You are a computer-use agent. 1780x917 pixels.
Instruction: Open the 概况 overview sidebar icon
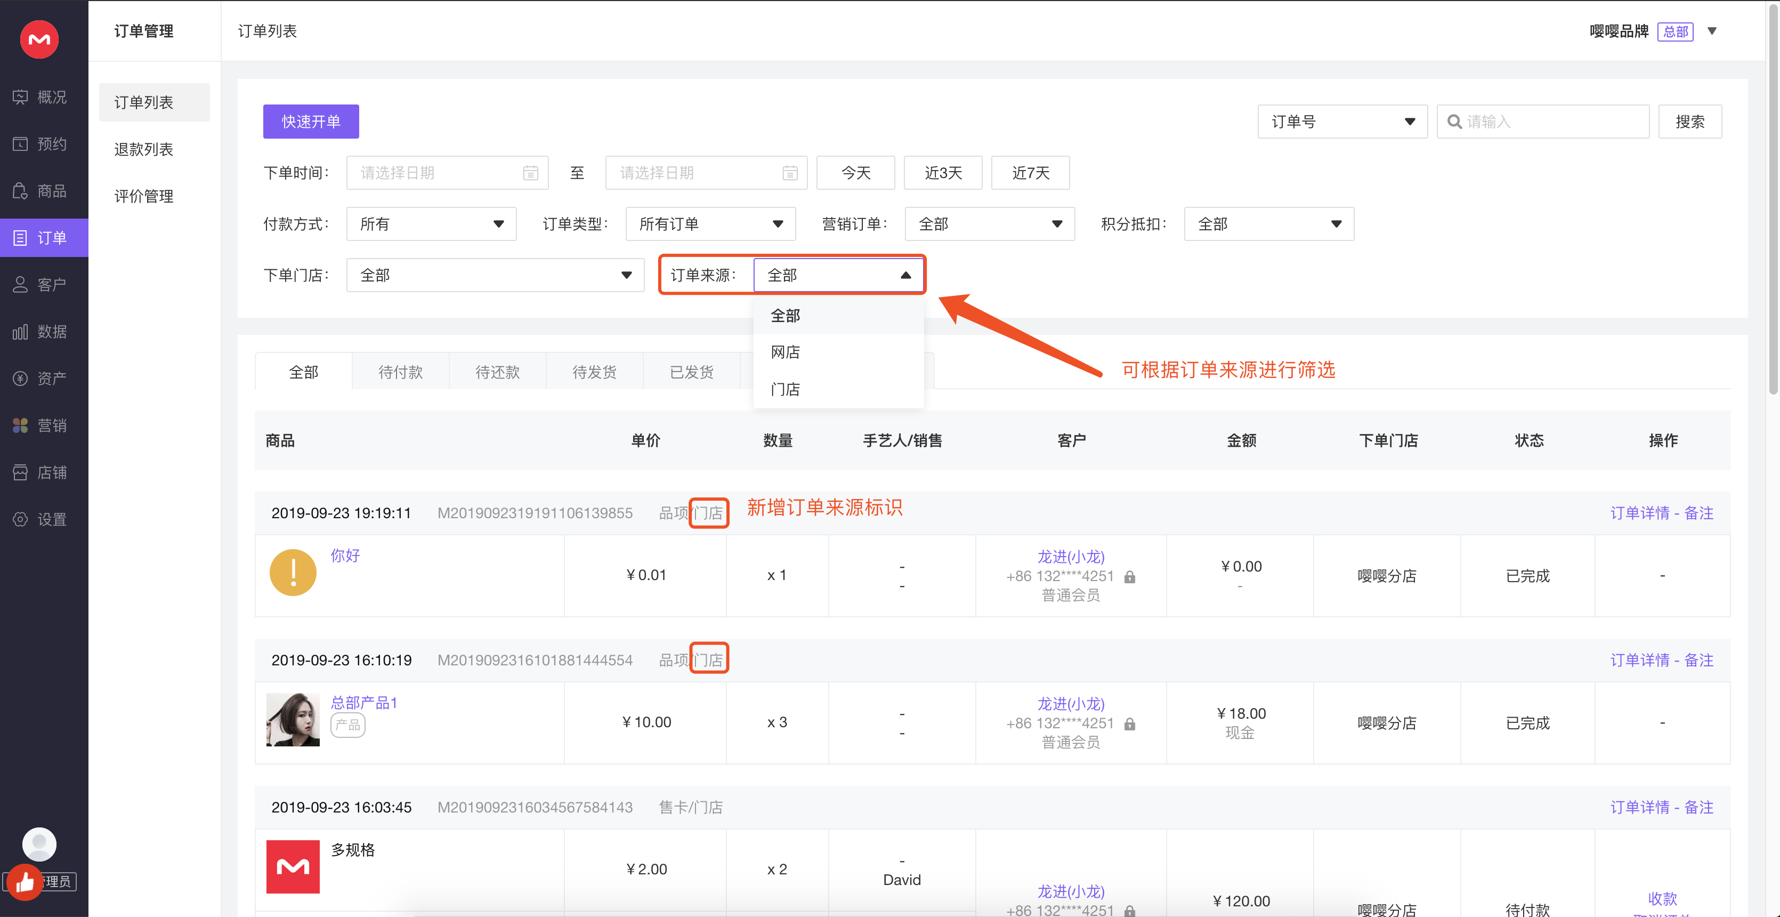click(x=21, y=96)
